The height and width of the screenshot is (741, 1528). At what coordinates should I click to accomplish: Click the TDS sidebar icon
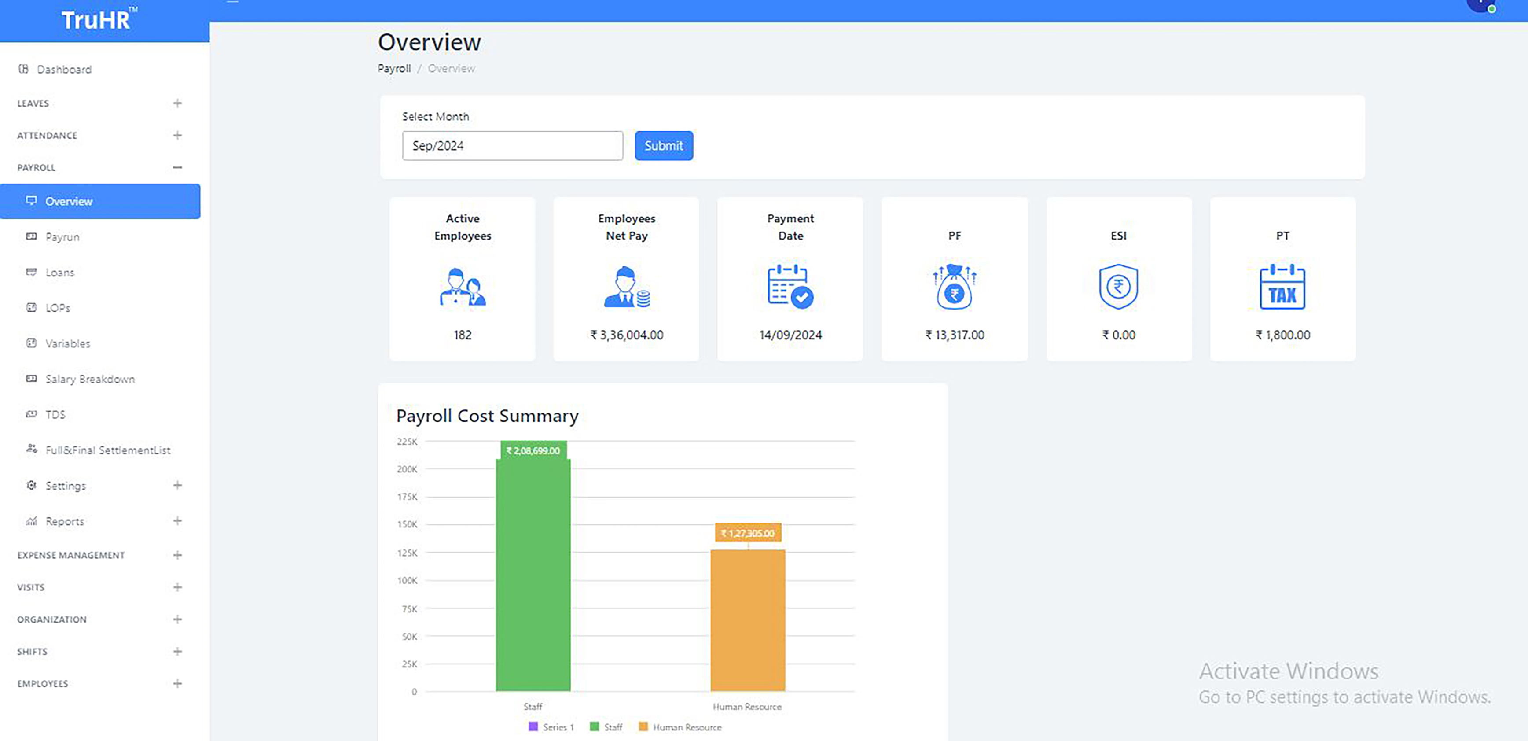click(x=31, y=414)
